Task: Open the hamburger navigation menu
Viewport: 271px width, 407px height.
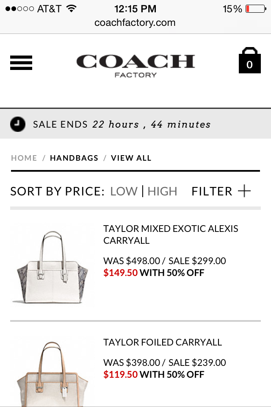Action: pos(21,63)
